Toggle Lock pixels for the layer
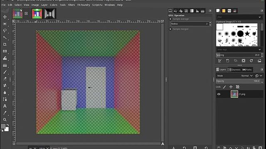This screenshot has width=266, height=149. tap(224, 87)
